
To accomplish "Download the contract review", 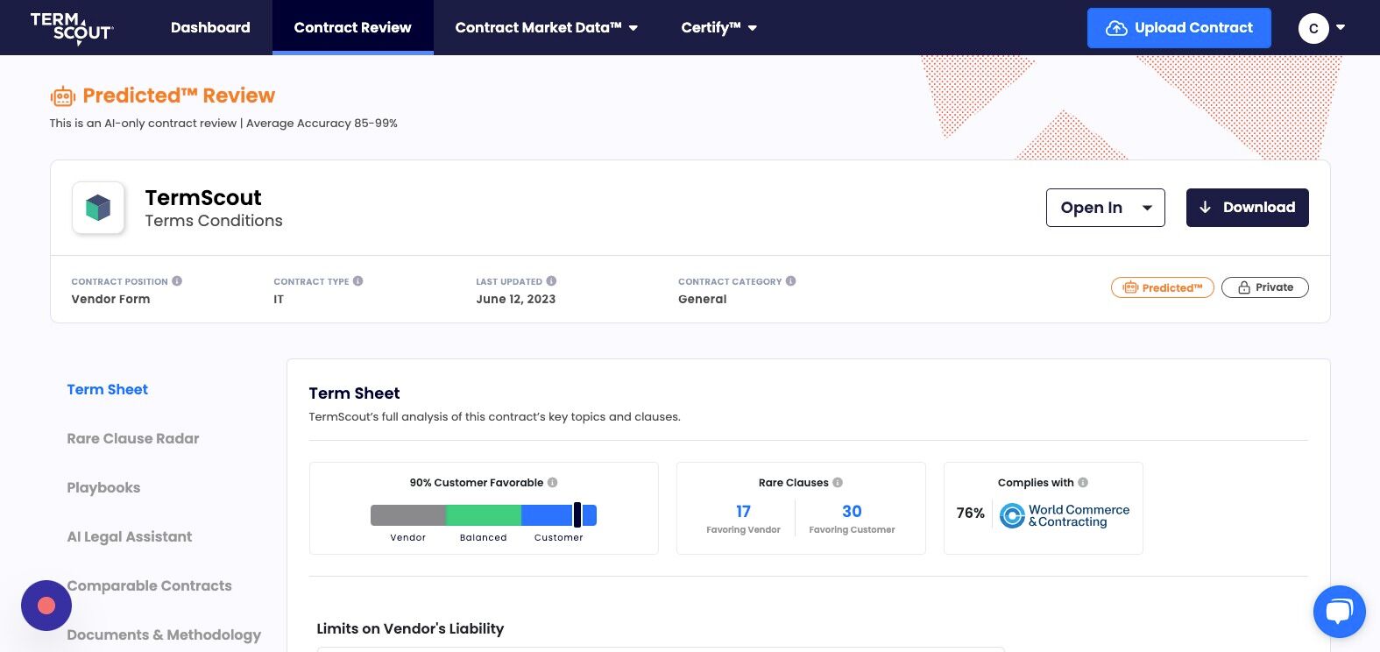I will [1247, 208].
